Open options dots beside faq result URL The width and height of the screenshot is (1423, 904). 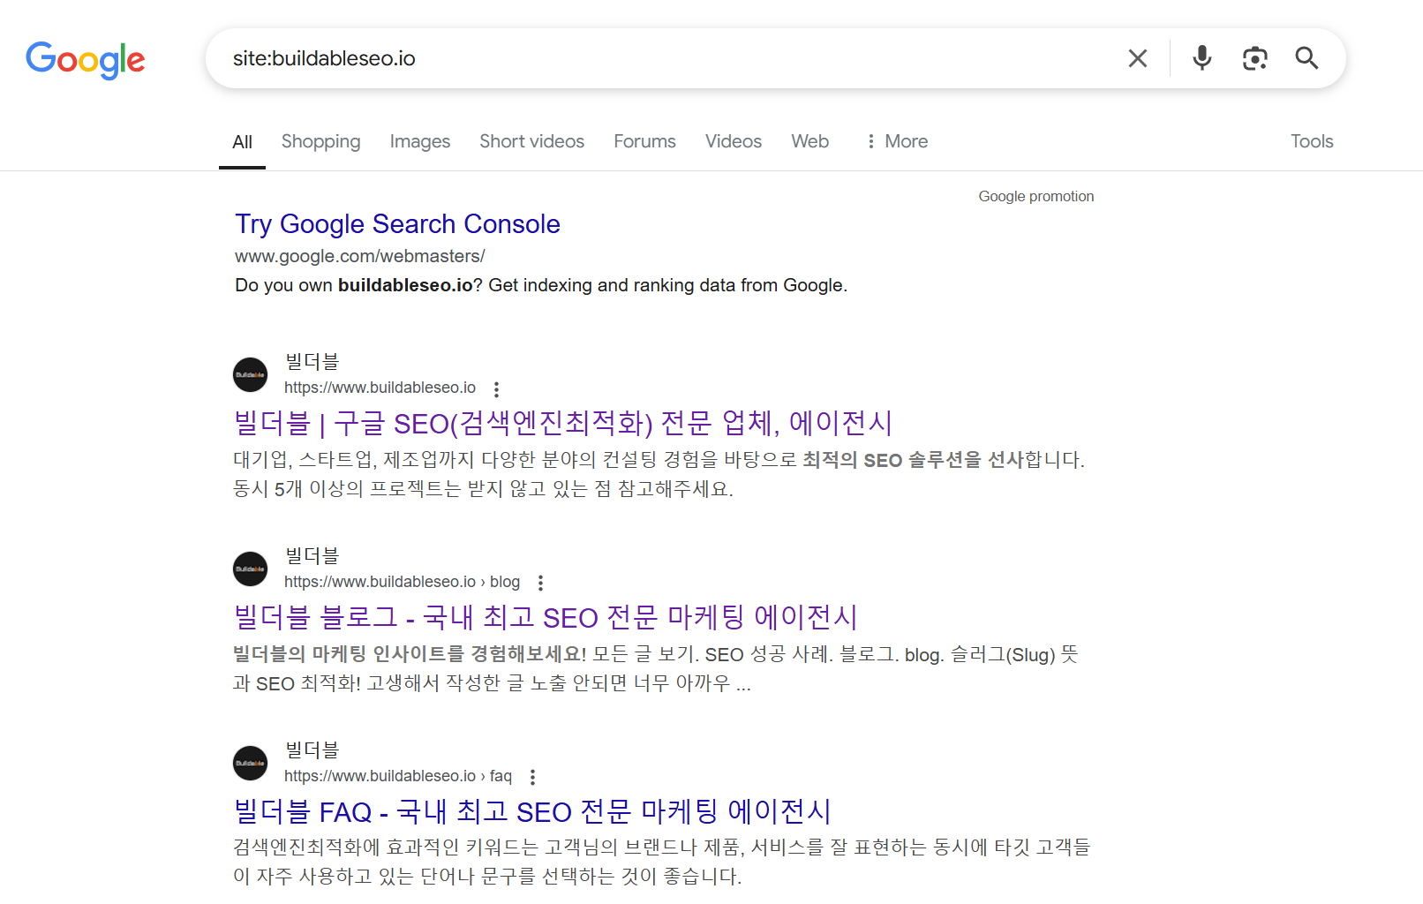pos(532,777)
